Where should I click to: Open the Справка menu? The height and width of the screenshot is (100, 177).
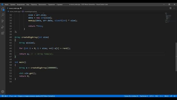pyautogui.click(x=59, y=4)
